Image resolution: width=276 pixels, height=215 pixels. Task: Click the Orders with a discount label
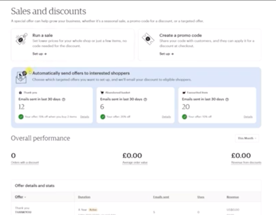(25, 163)
